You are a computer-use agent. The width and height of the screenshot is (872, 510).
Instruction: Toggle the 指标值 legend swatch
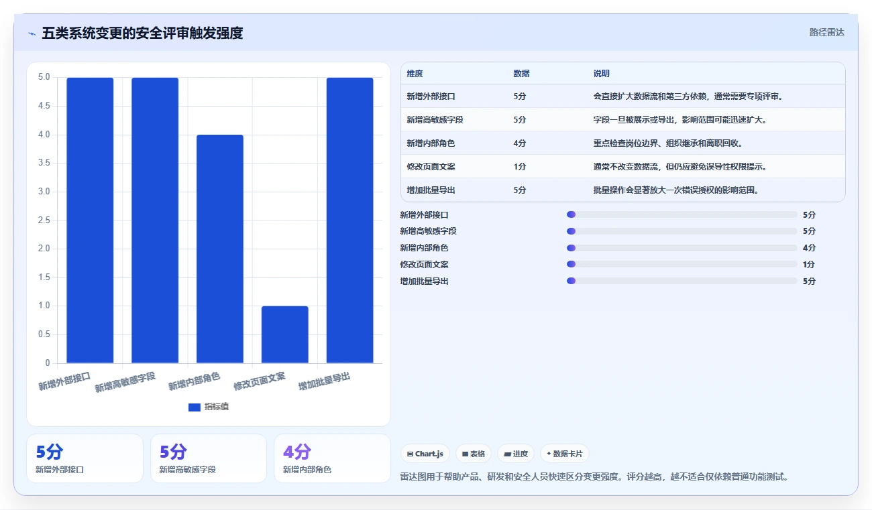[195, 407]
